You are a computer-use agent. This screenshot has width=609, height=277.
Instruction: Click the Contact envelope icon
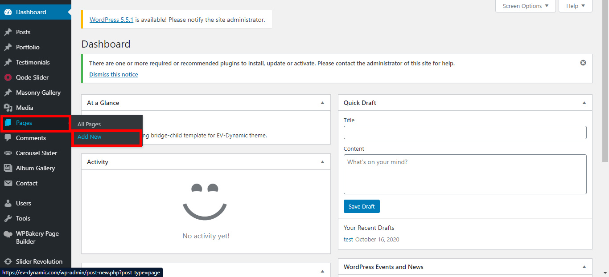coord(8,183)
